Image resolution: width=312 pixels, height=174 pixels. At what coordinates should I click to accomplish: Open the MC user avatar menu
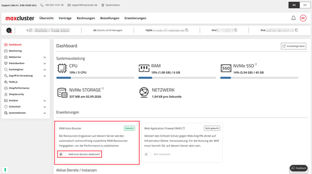click(x=303, y=18)
